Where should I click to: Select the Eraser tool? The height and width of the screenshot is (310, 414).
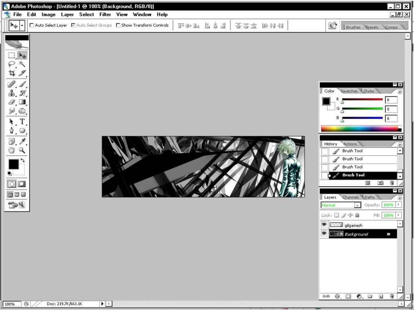(11, 102)
